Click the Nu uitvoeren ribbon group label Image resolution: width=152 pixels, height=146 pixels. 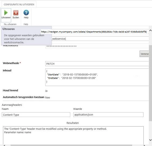(x=10, y=24)
